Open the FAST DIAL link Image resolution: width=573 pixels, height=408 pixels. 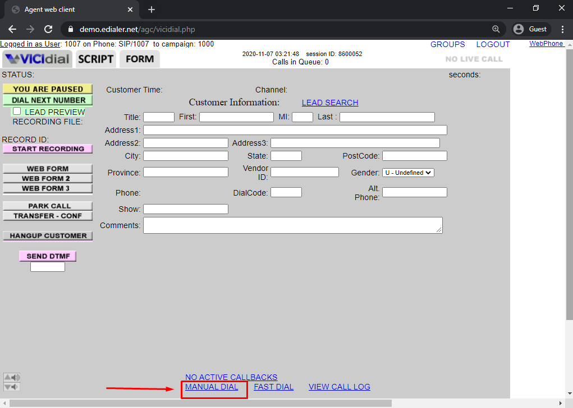[274, 387]
